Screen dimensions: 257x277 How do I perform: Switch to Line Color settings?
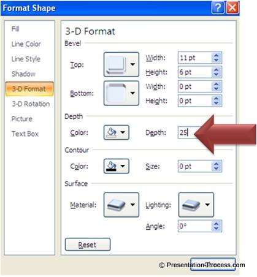coord(26,44)
